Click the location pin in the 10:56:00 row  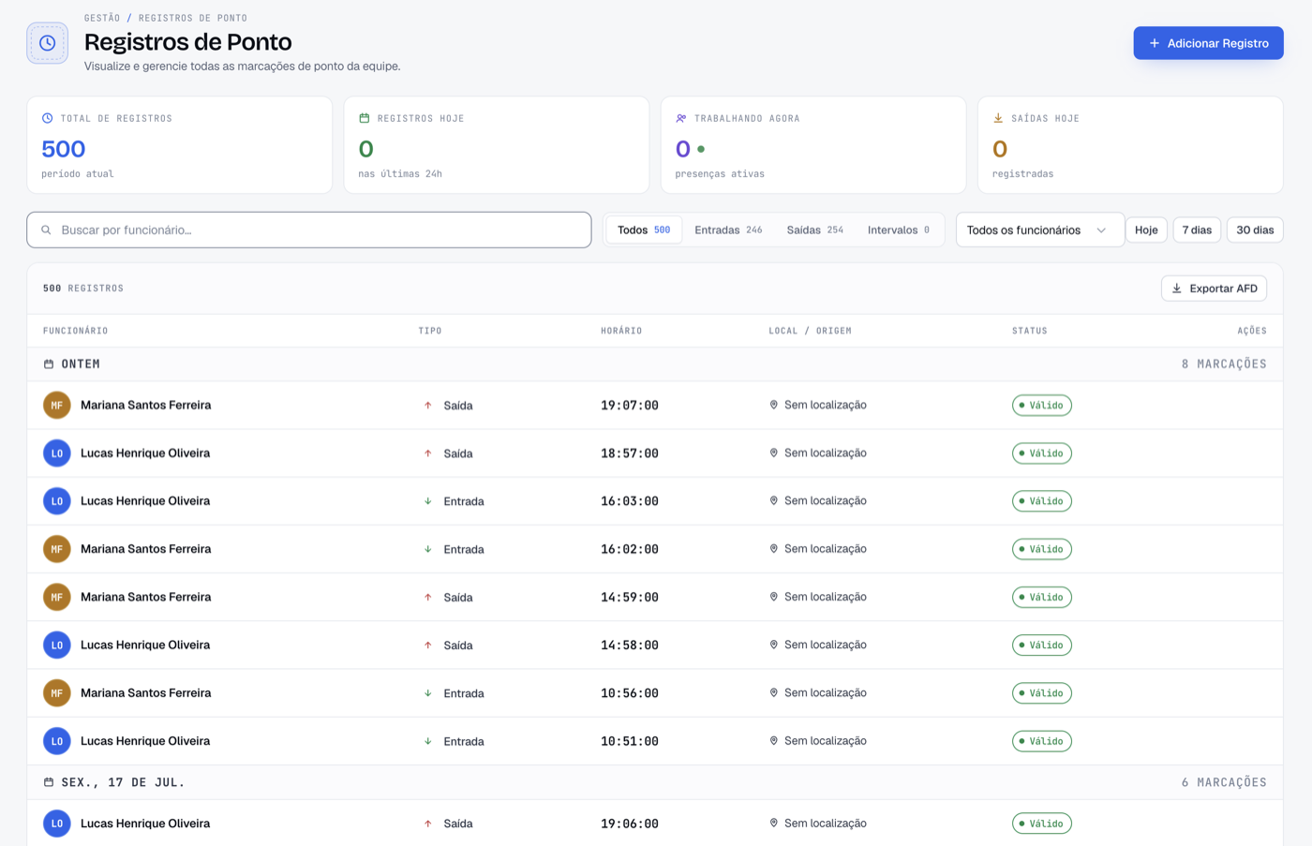[774, 692]
